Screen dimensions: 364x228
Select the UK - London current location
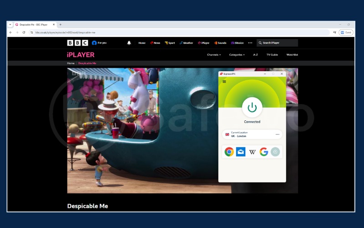tap(252, 135)
